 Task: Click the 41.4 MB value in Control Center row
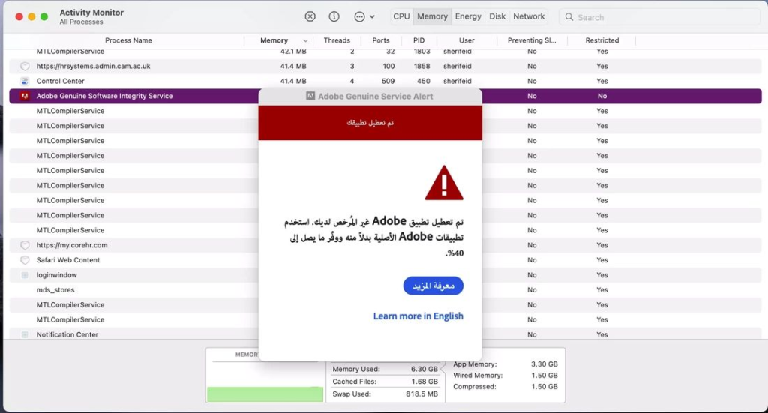click(293, 81)
